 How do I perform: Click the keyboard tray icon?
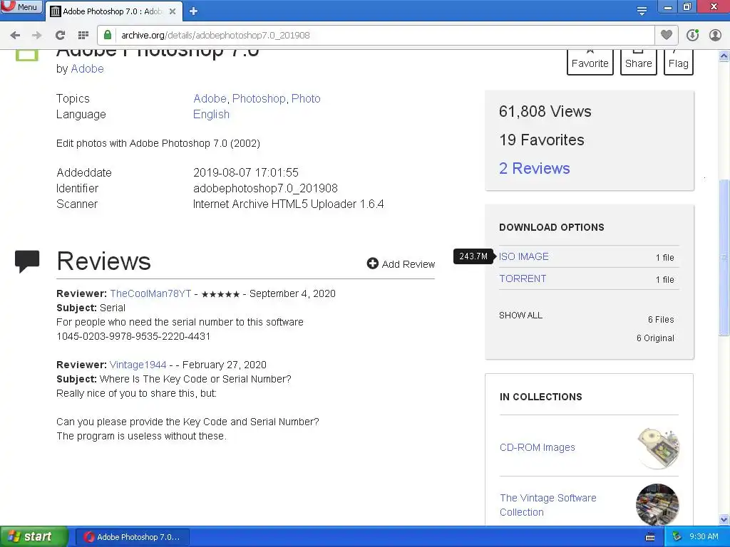(x=650, y=537)
